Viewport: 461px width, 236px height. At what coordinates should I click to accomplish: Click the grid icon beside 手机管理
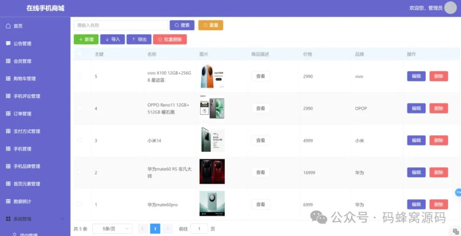pos(8,149)
